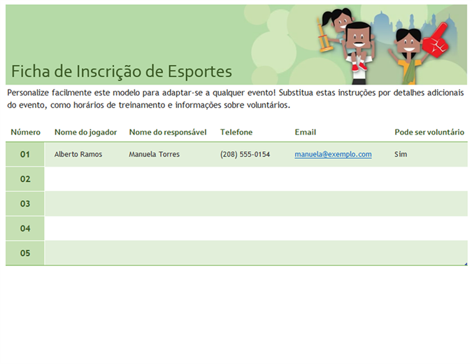The height and width of the screenshot is (364, 472).
Task: Click the Sim cell under voluntário
Action: (x=401, y=154)
